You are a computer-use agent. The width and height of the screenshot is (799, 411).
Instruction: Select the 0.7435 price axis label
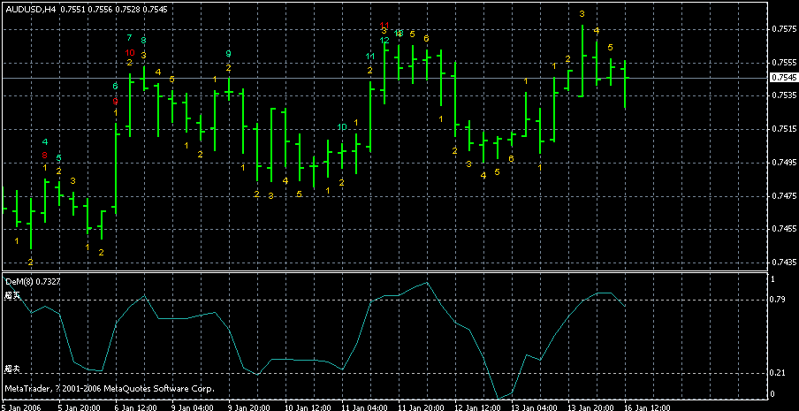(783, 263)
